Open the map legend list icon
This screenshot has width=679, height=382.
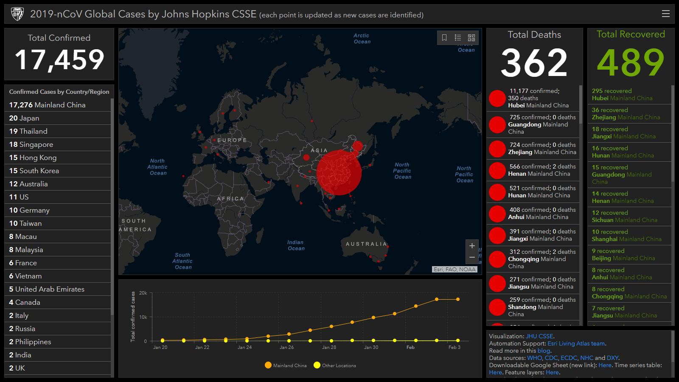[458, 38]
